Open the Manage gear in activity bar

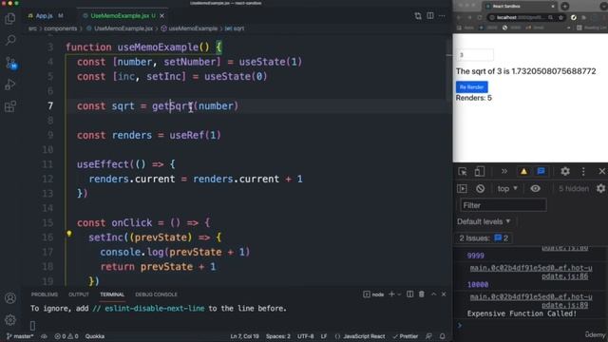pos(10,319)
